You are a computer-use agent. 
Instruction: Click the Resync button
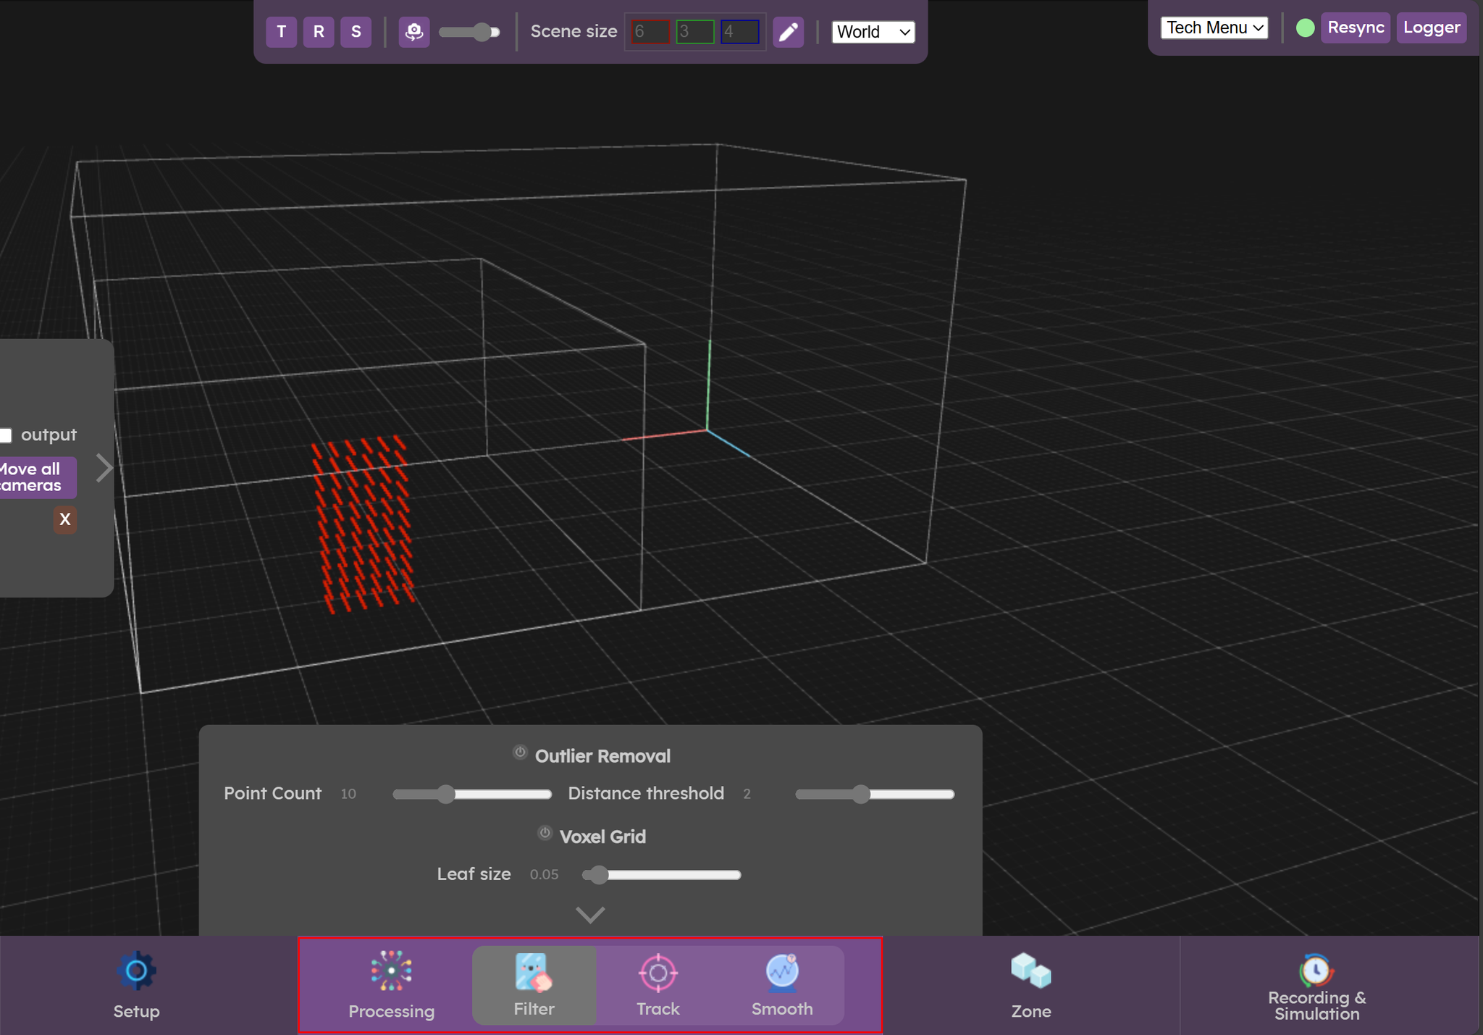[1355, 28]
